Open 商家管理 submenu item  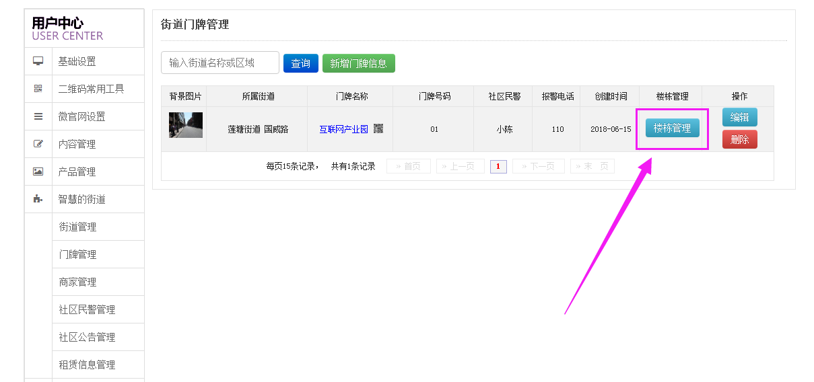pyautogui.click(x=98, y=282)
